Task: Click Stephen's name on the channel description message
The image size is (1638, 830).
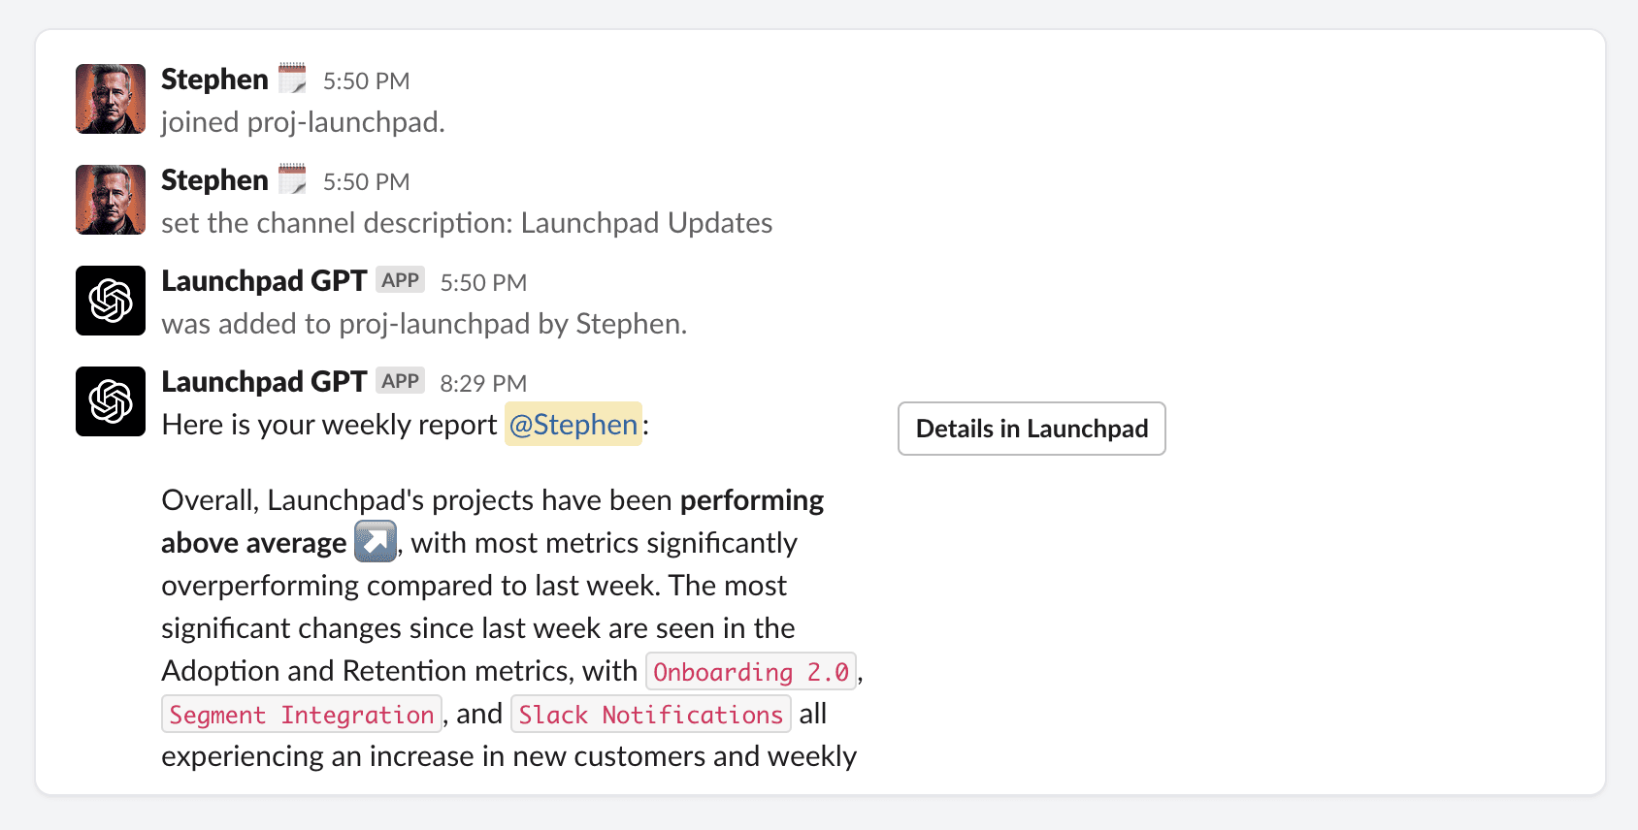Action: [x=214, y=180]
